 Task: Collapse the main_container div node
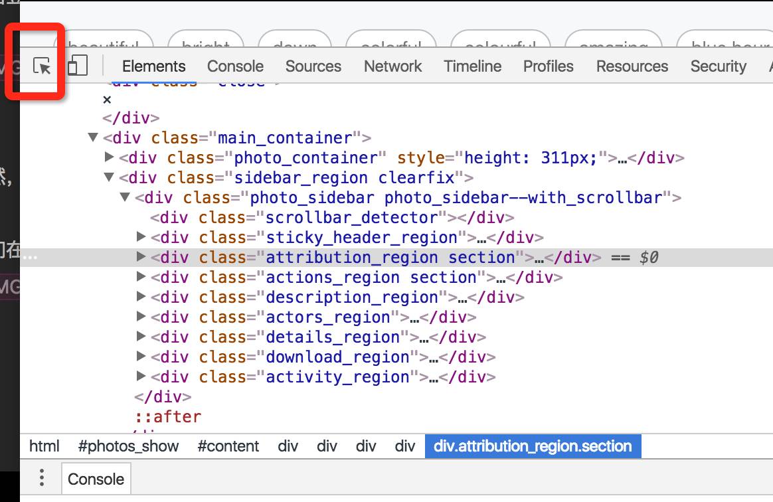tap(93, 137)
